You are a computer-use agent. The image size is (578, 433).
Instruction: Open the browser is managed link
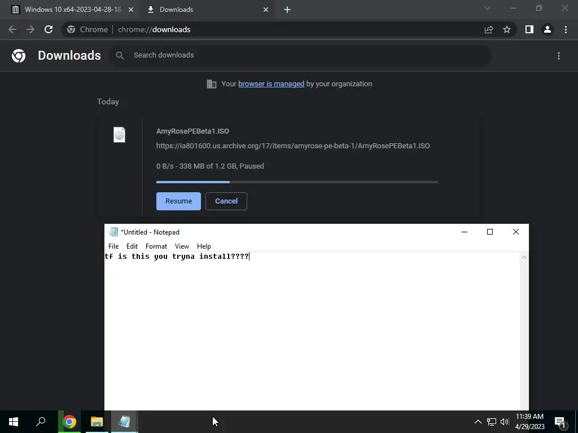click(x=271, y=84)
